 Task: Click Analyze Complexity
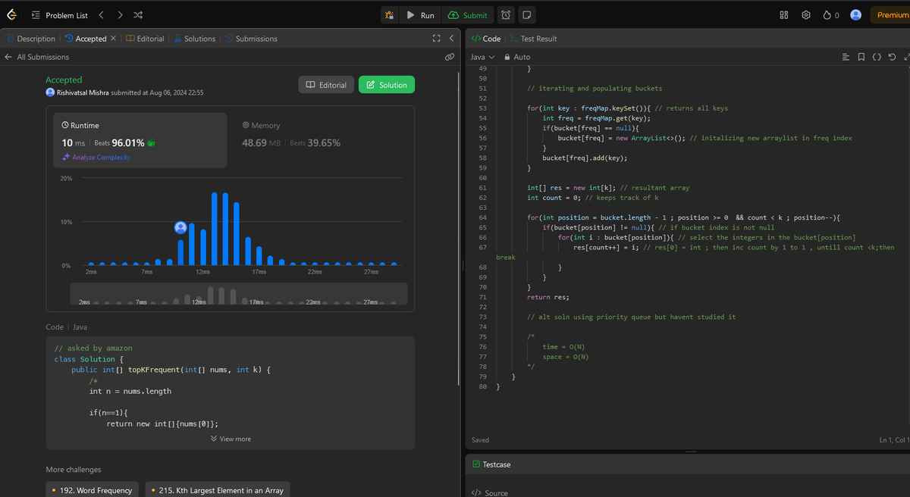tap(96, 158)
